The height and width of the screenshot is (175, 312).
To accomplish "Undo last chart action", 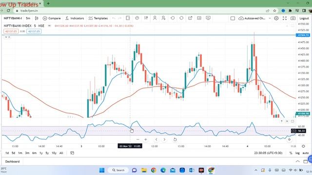I will [x=114, y=18].
